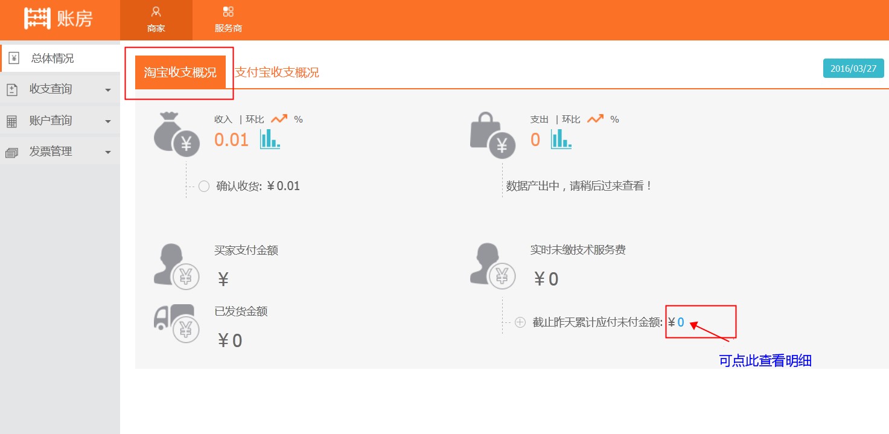
Task: Open the blue 0 unpaid amount link
Action: 681,322
